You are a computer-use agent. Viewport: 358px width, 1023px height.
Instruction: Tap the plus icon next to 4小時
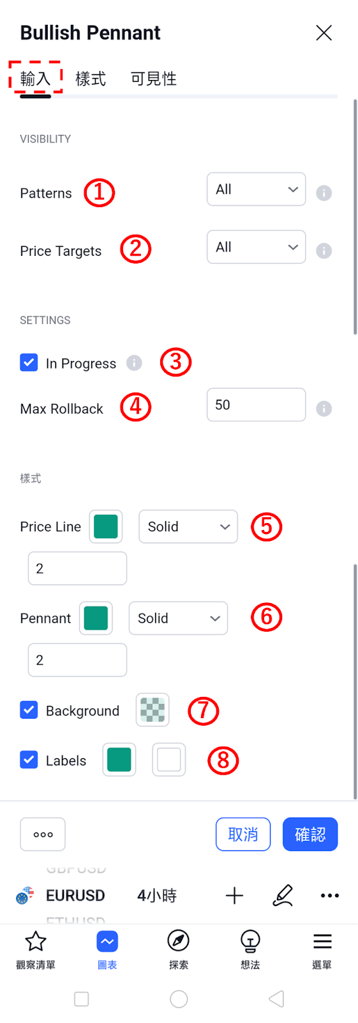point(234,895)
